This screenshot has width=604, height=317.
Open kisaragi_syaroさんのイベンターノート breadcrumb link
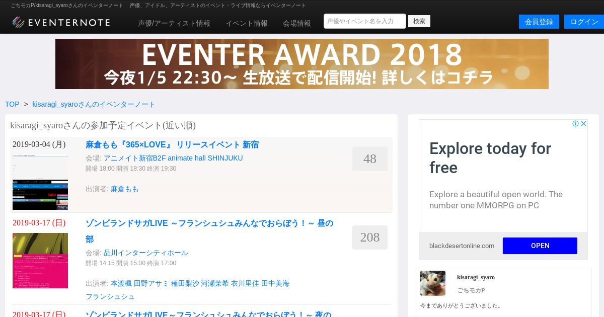pyautogui.click(x=94, y=104)
